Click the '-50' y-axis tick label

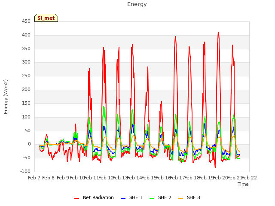27,158
